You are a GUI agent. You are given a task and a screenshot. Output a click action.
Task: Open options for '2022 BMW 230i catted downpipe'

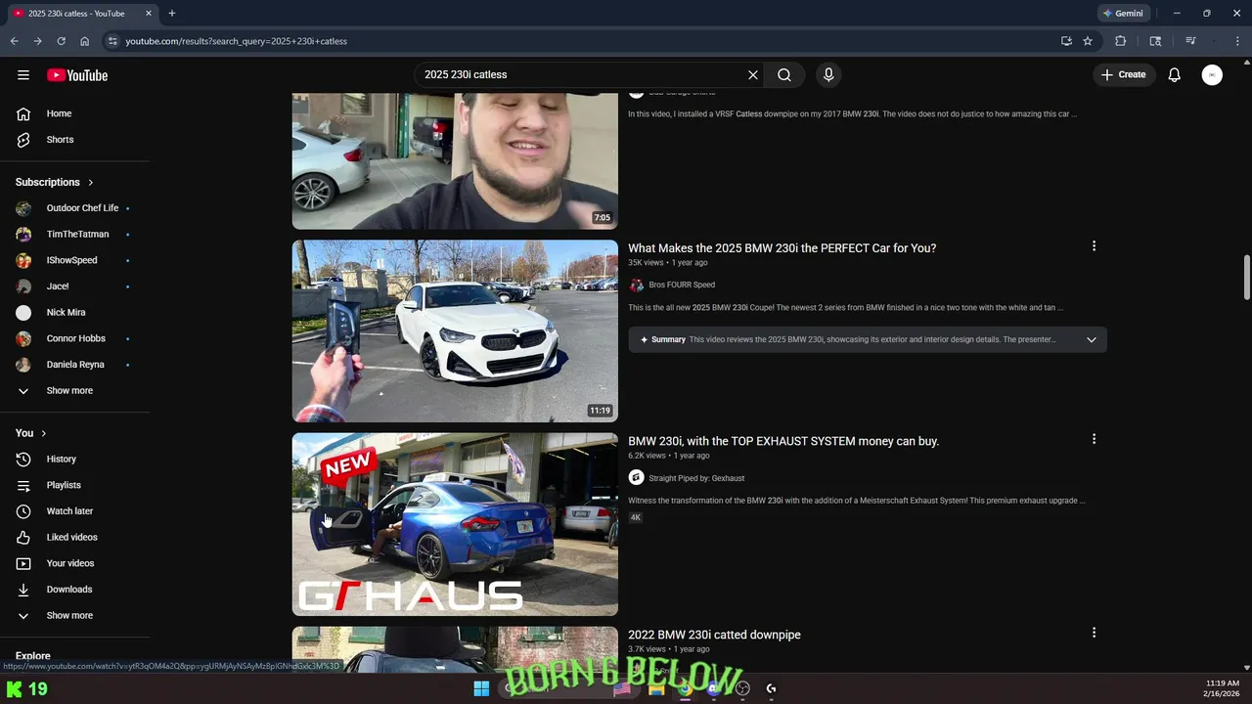(1094, 634)
